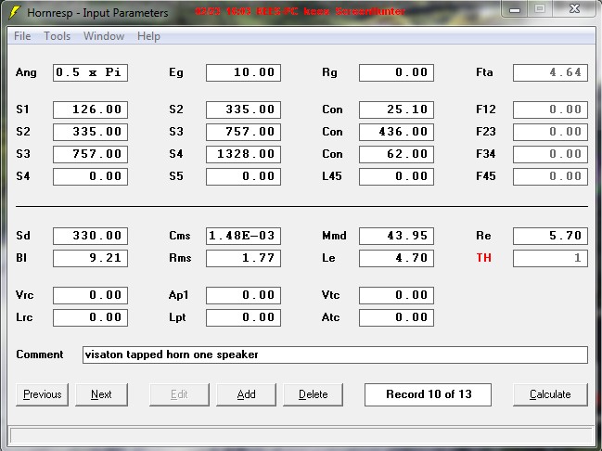Go to the Previous record
This screenshot has width=602, height=451.
pos(43,394)
